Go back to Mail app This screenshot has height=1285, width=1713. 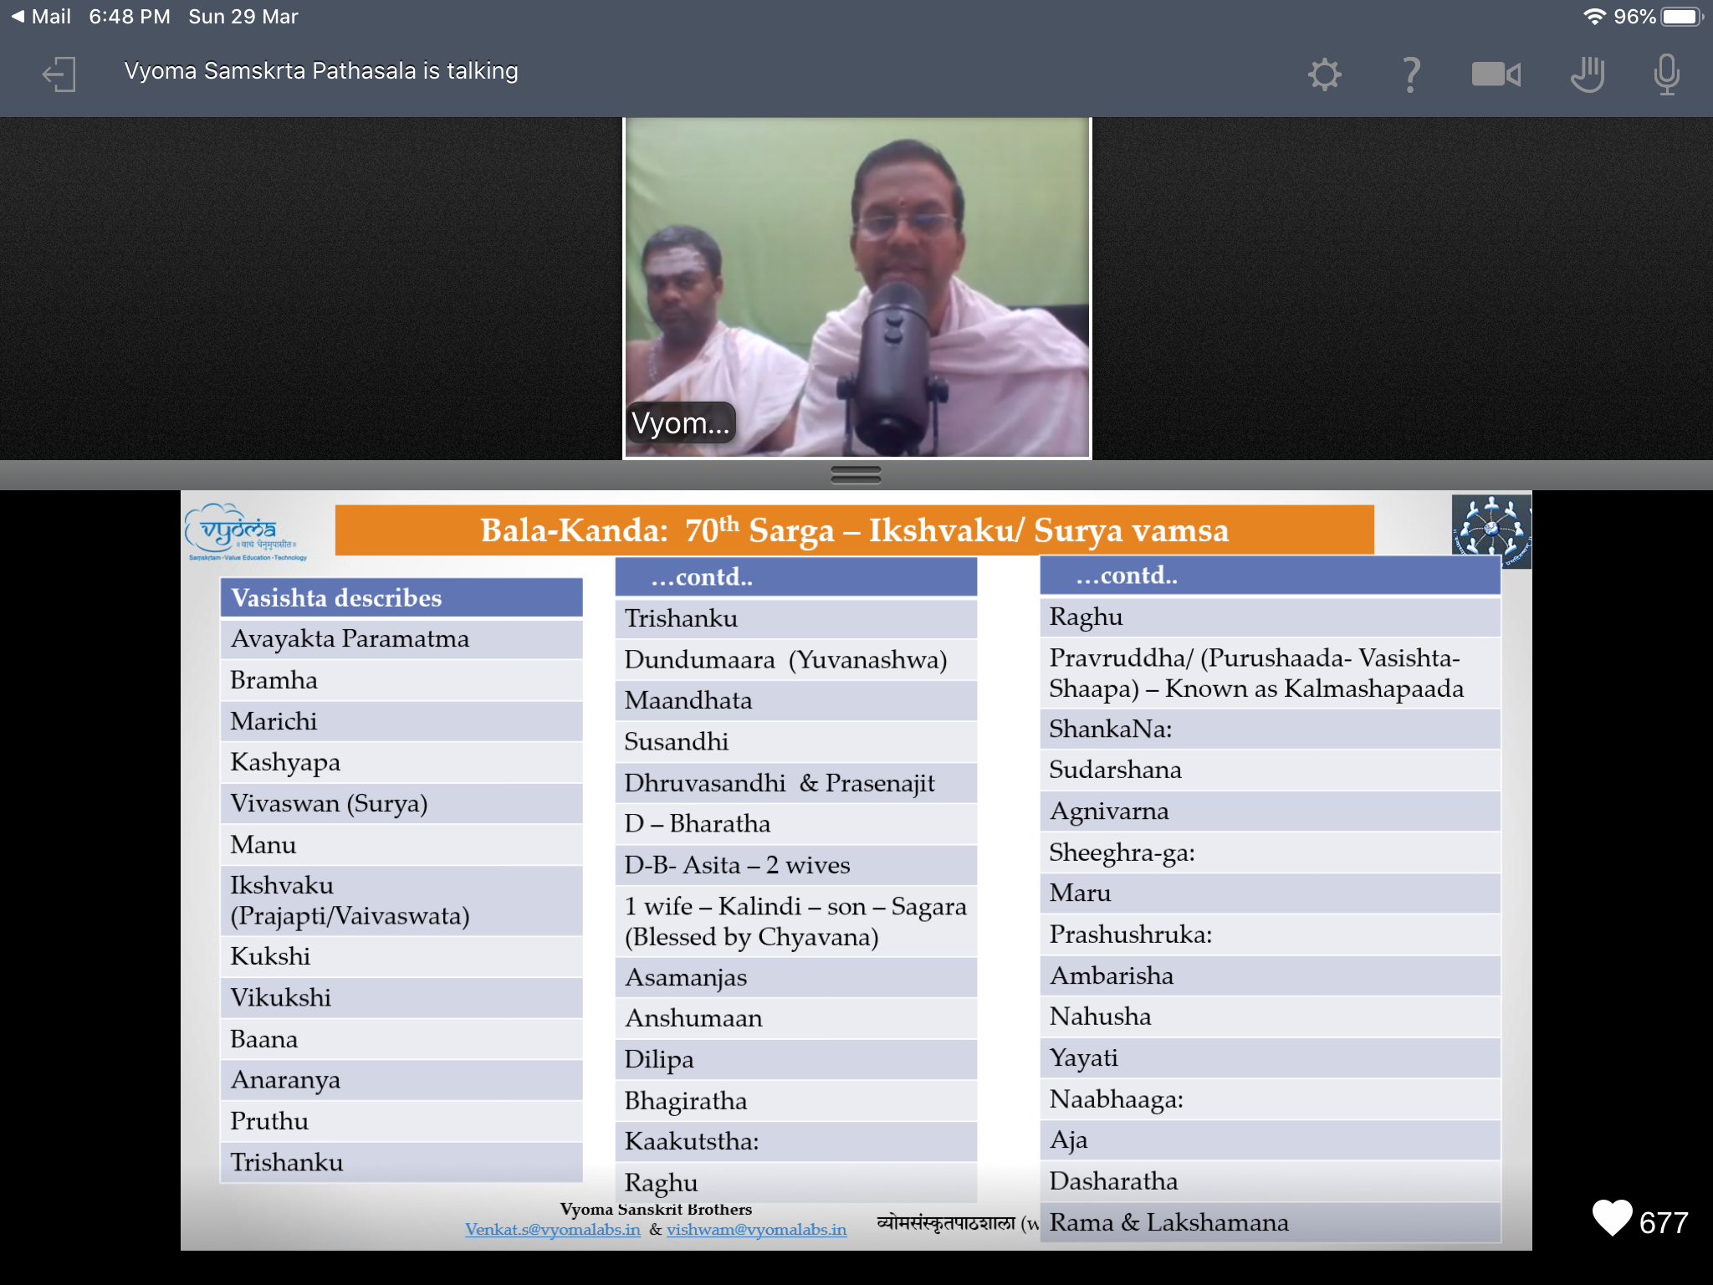[41, 17]
